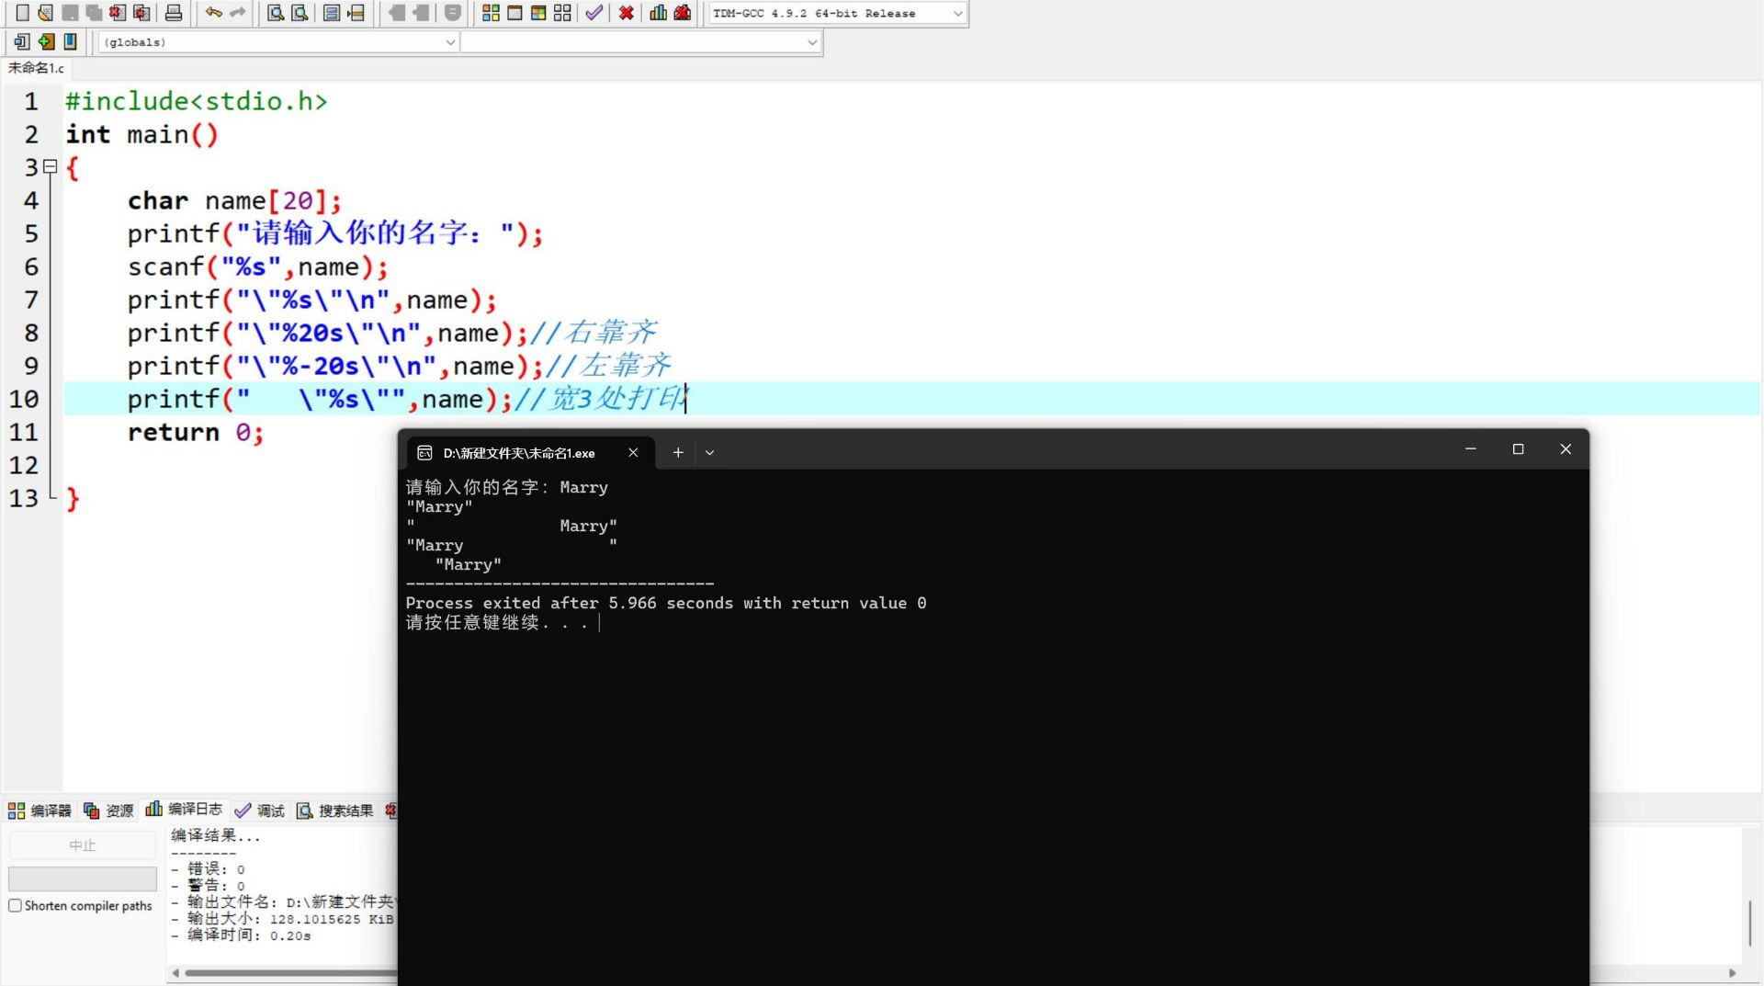Open the 搜索结果 bottom tab

click(335, 810)
